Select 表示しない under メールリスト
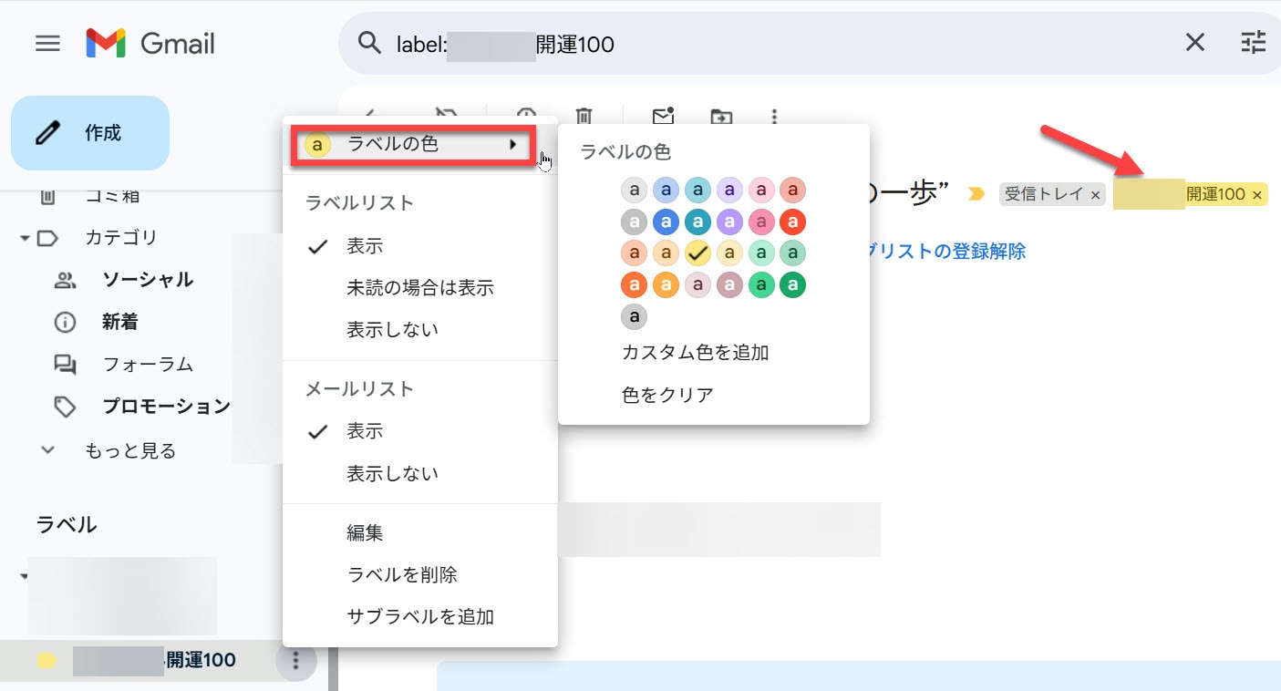This screenshot has height=691, width=1281. (392, 473)
